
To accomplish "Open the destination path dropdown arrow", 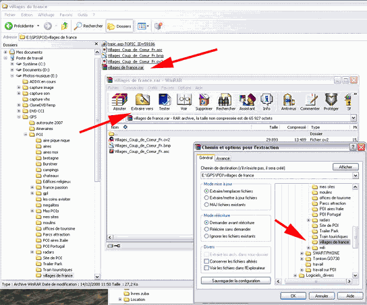I will click(x=356, y=175).
